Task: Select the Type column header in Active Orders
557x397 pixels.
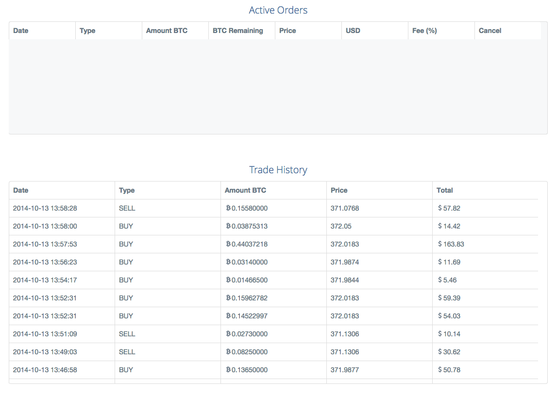Action: [x=87, y=31]
